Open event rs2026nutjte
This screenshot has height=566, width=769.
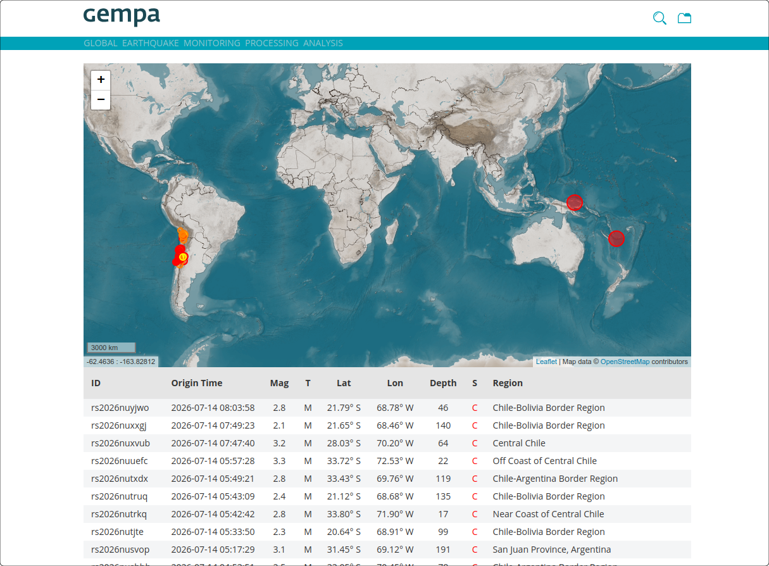pyautogui.click(x=117, y=532)
